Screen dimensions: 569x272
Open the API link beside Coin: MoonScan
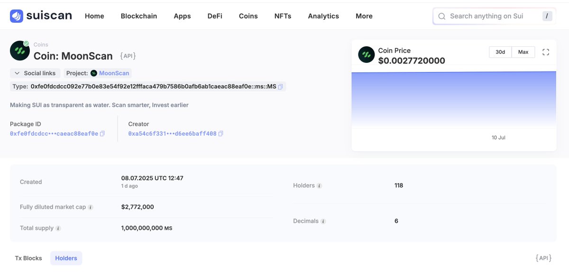click(128, 56)
